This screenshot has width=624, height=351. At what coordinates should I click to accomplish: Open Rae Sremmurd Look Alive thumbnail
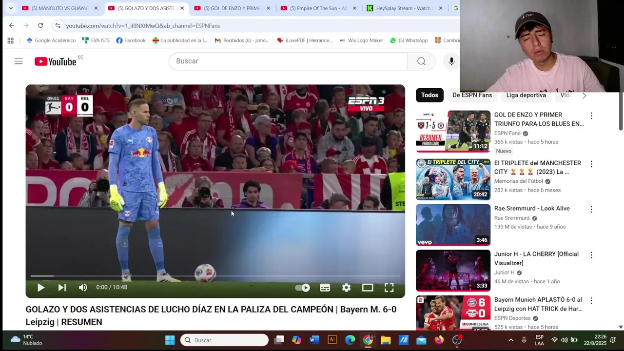coord(453,225)
